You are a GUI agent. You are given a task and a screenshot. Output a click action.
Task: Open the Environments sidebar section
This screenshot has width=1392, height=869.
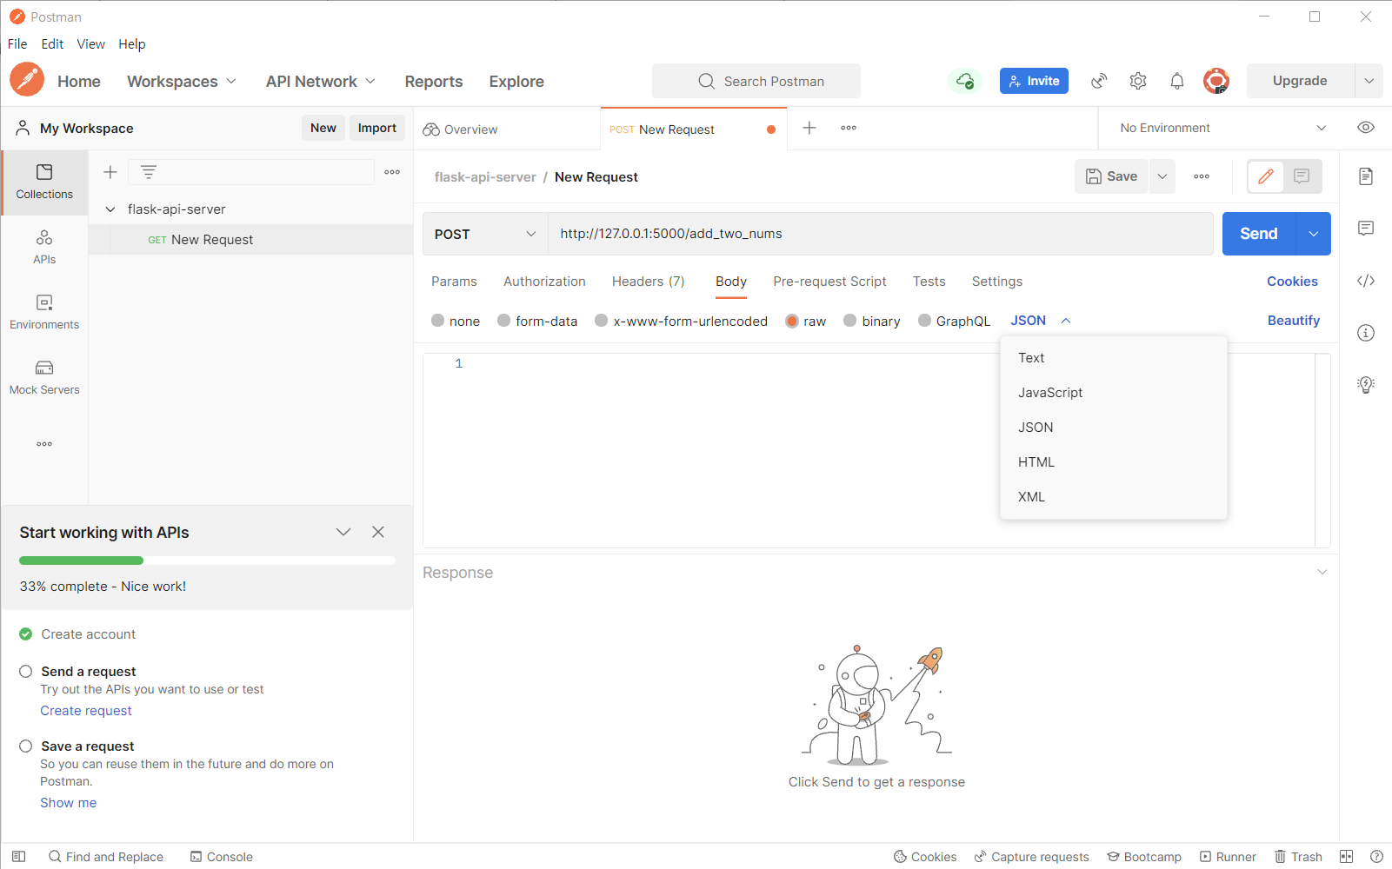(x=44, y=313)
